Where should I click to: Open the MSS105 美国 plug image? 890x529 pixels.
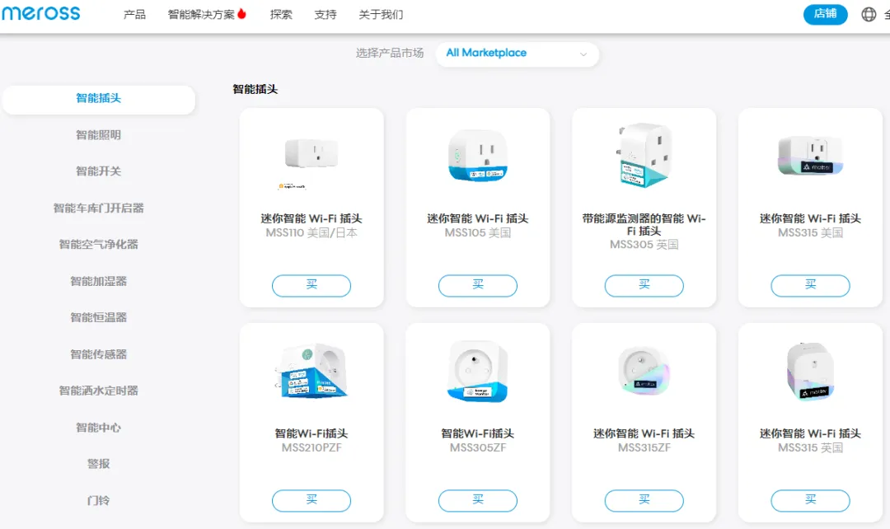[x=478, y=155]
